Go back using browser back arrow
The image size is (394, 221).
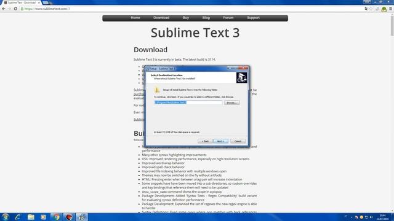click(x=4, y=9)
